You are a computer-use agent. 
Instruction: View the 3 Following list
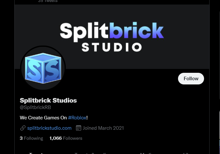coord(32,138)
